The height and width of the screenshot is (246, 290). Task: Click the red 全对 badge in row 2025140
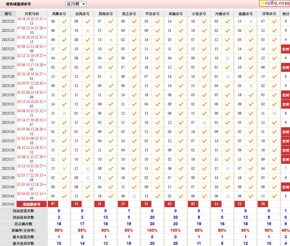point(285,187)
